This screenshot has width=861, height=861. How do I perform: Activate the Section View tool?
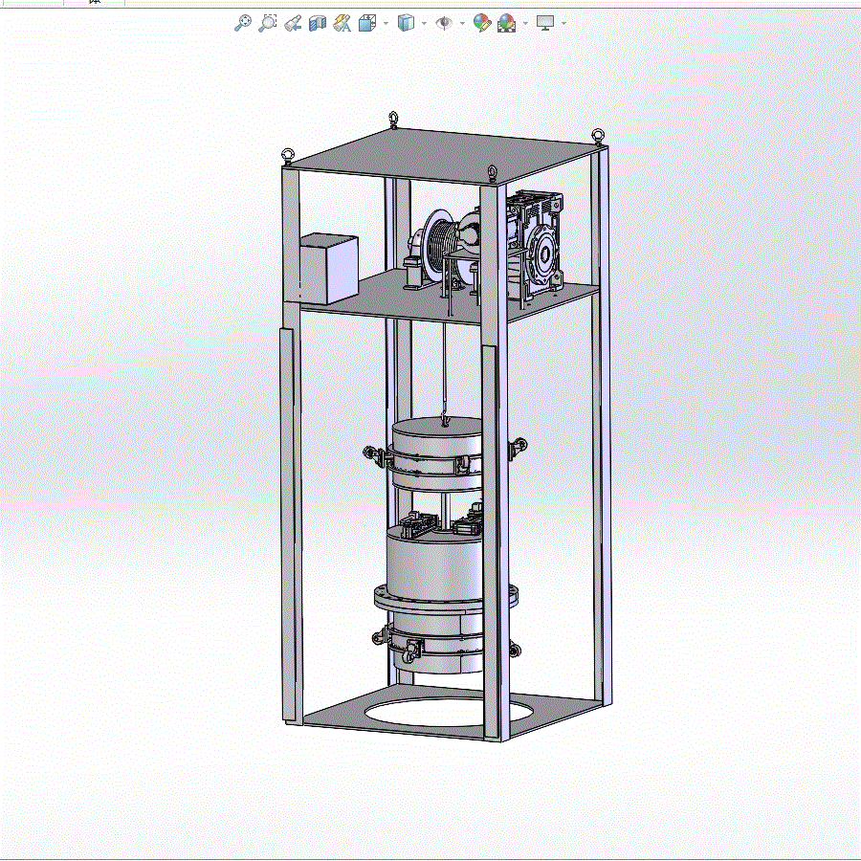(x=318, y=23)
